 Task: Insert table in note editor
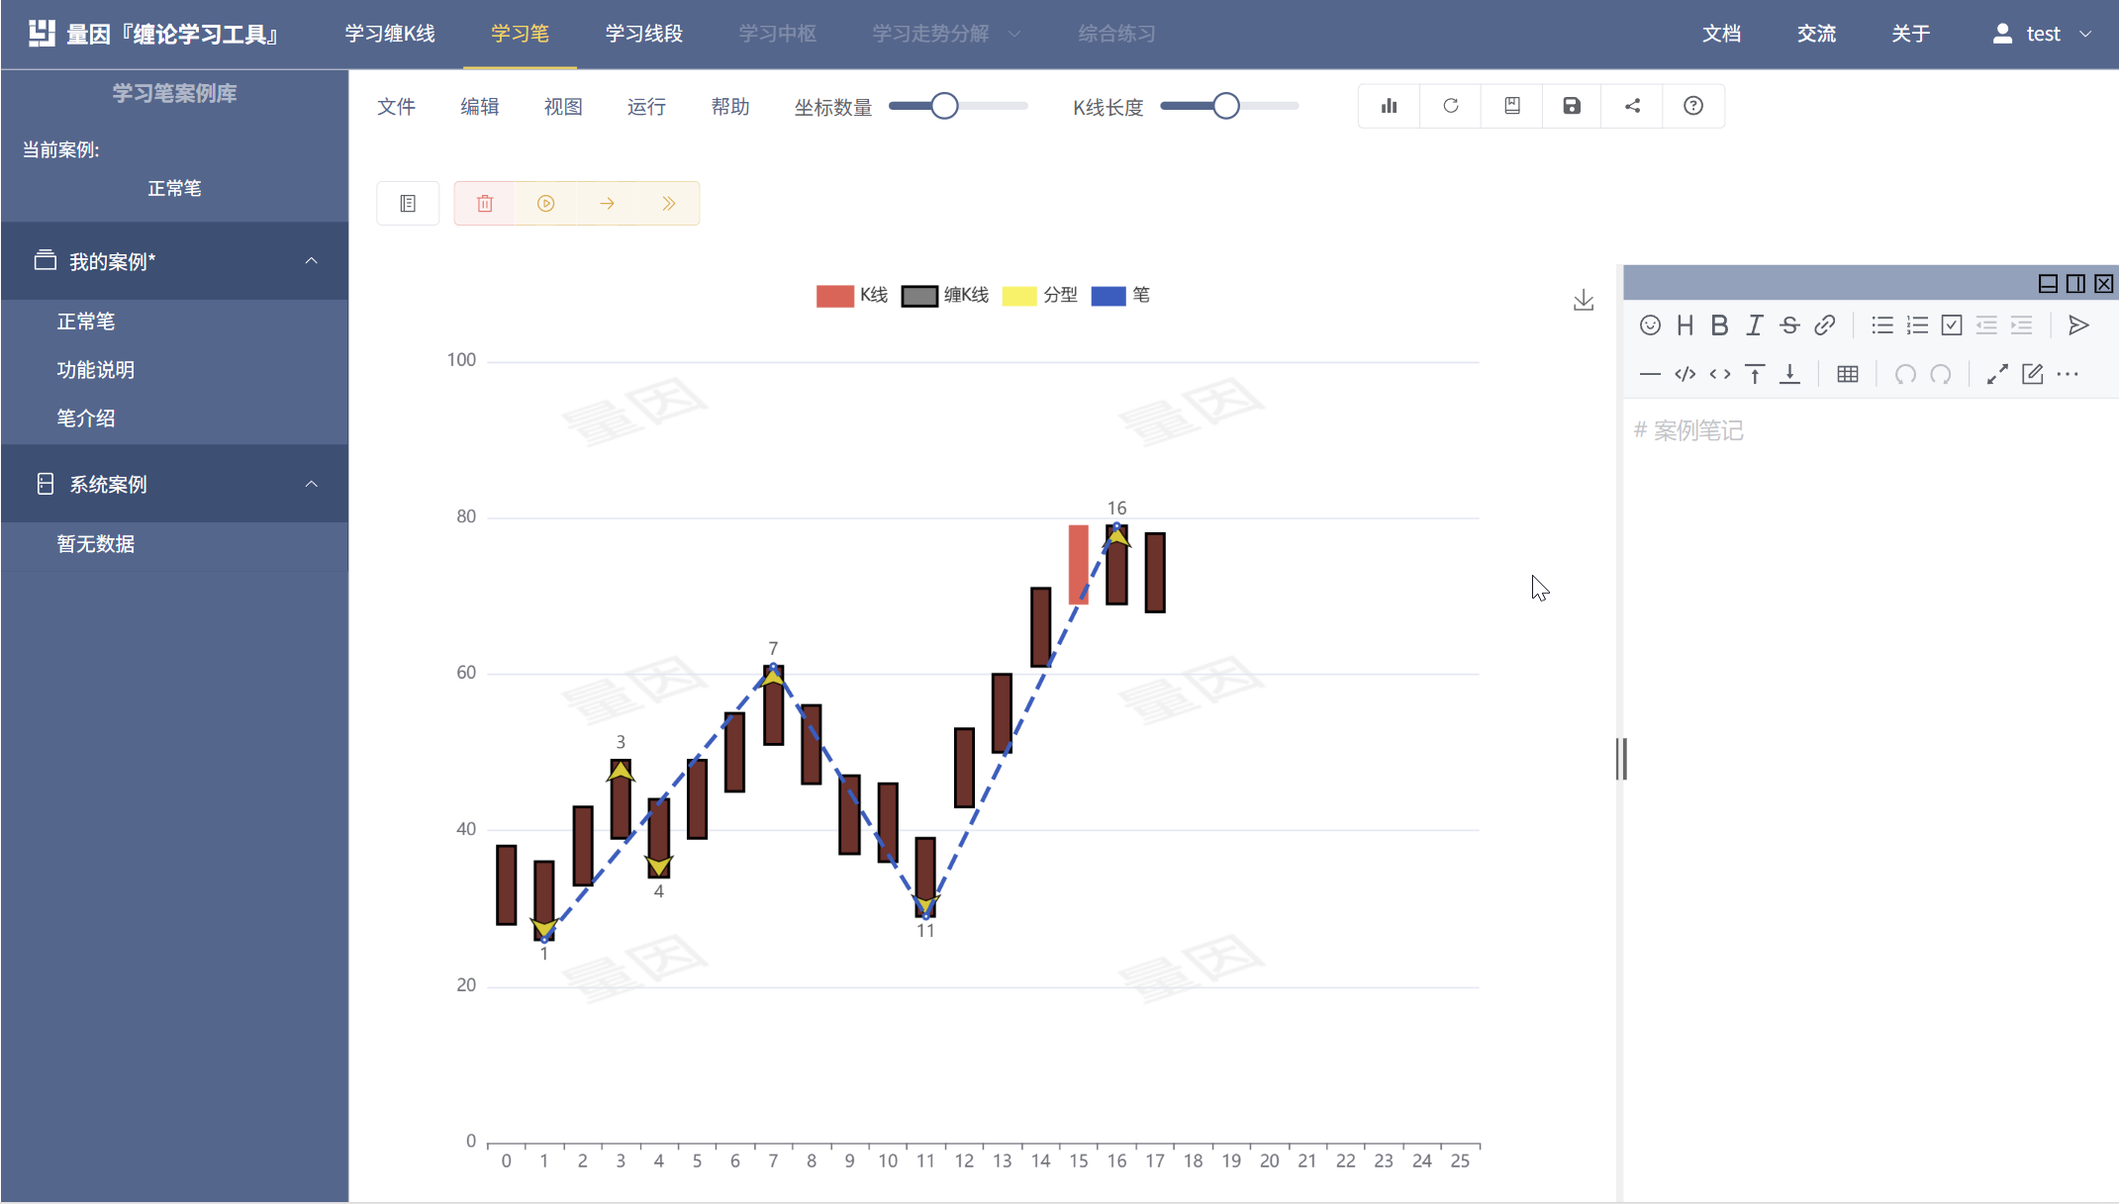tap(1847, 374)
